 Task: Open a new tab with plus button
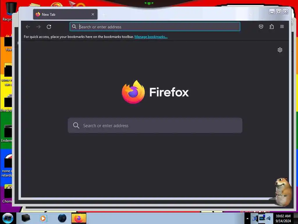pyautogui.click(x=104, y=15)
